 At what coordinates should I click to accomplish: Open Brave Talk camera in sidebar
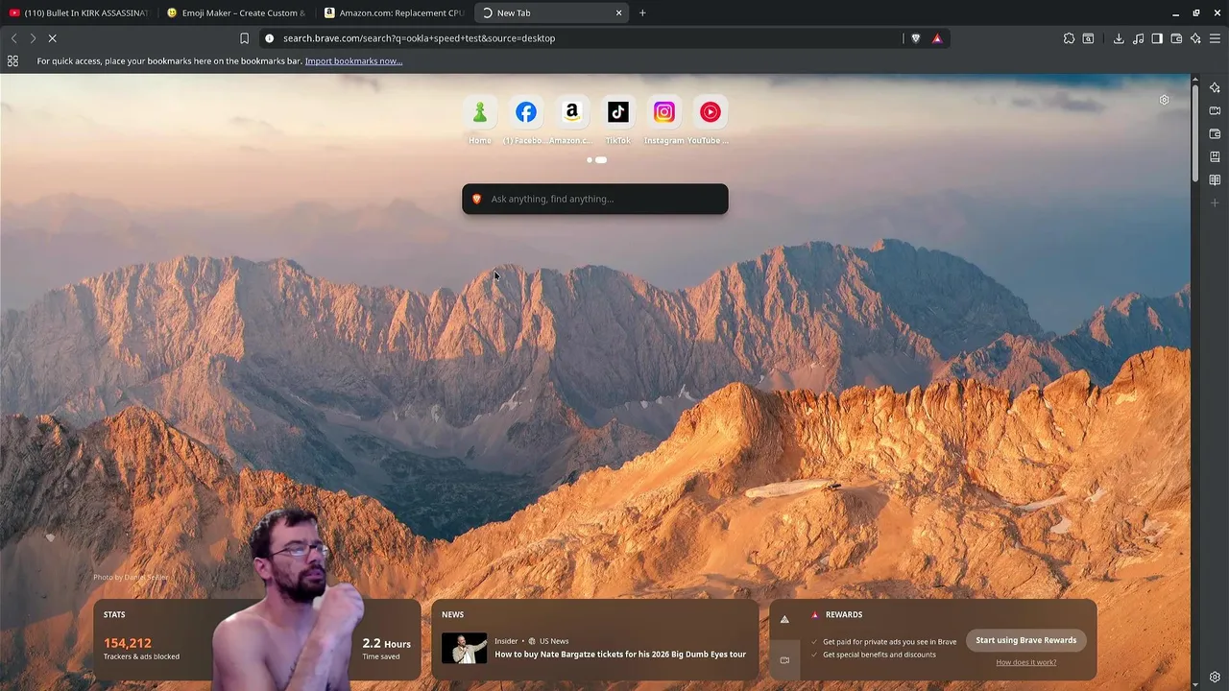1215,110
